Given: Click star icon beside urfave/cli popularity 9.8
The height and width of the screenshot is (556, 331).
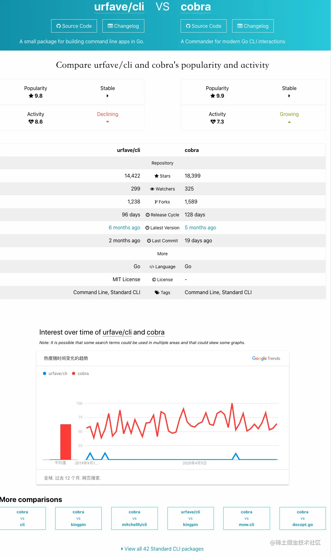Looking at the screenshot, I should (x=31, y=96).
